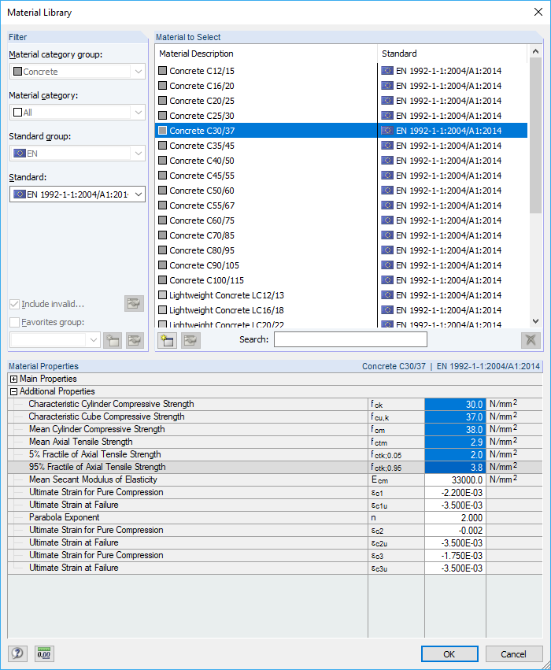Click the εc2 value -0.002 cell
This screenshot has height=670, width=551.
455,531
